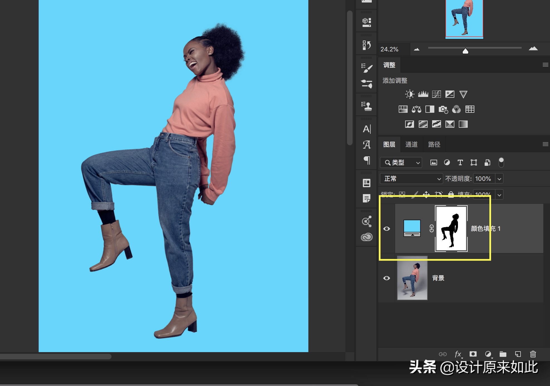550x386 pixels.
Task: Open the 正常 blend mode dropdown
Action: click(x=411, y=179)
